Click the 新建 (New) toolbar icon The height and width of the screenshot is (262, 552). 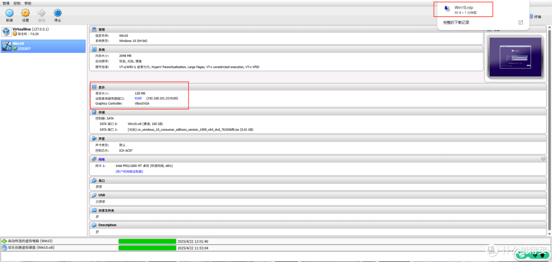10,13
